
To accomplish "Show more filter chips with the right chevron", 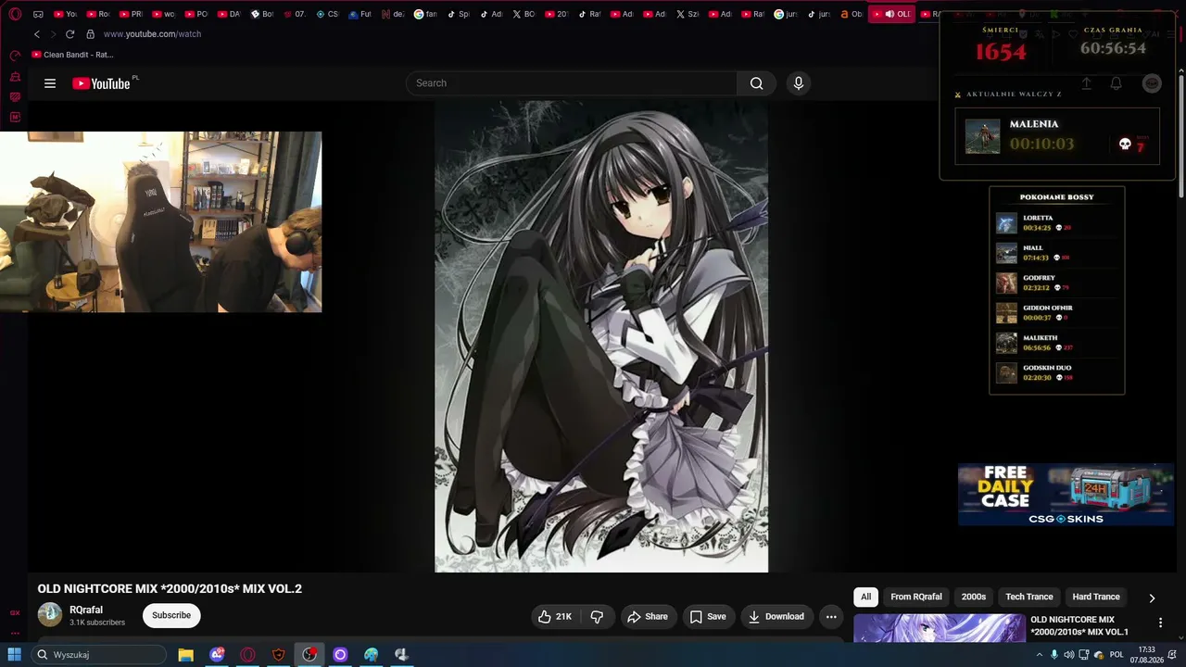I will [x=1152, y=598].
